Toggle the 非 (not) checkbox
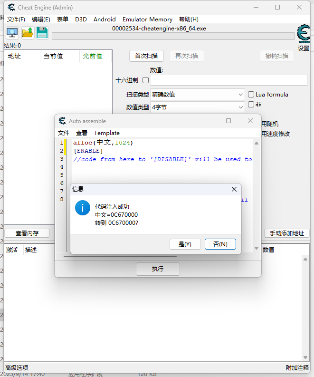314x377 pixels. [251, 104]
